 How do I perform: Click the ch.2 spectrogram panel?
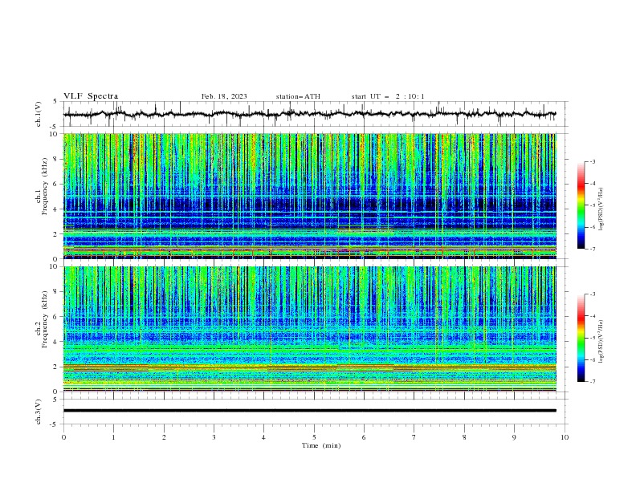310,329
